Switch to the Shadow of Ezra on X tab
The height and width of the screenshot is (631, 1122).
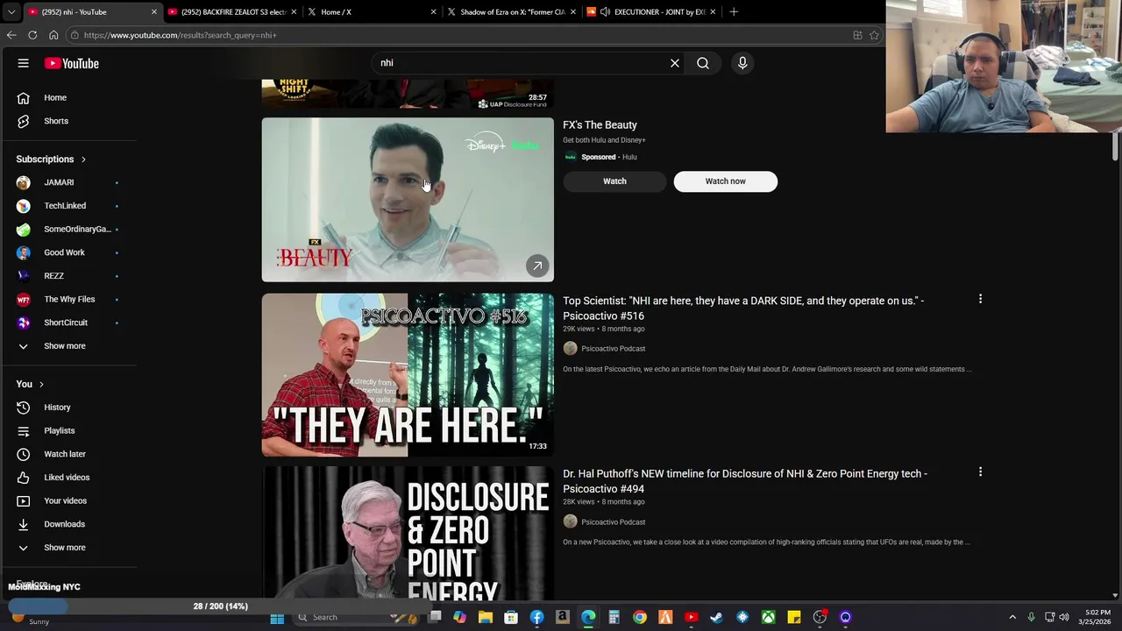tap(511, 12)
